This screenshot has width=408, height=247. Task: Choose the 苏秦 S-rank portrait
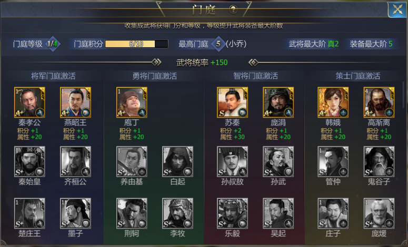click(x=232, y=102)
